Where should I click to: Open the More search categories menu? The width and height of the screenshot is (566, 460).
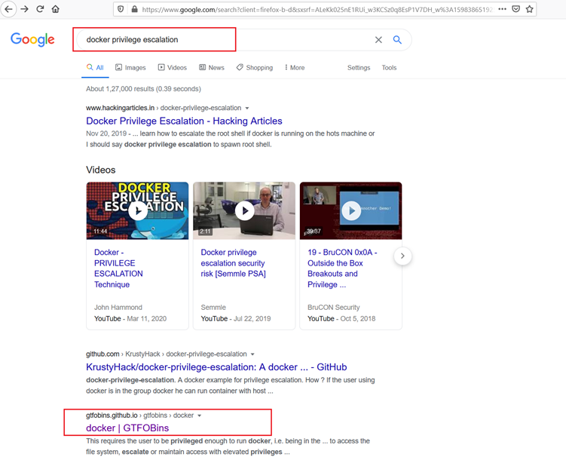(295, 68)
